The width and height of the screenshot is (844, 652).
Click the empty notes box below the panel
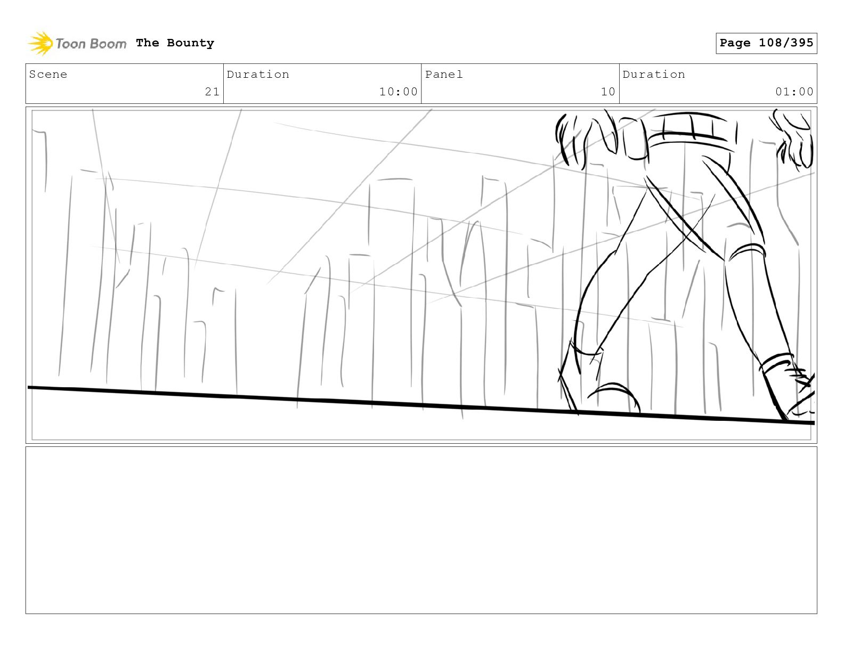click(x=421, y=530)
